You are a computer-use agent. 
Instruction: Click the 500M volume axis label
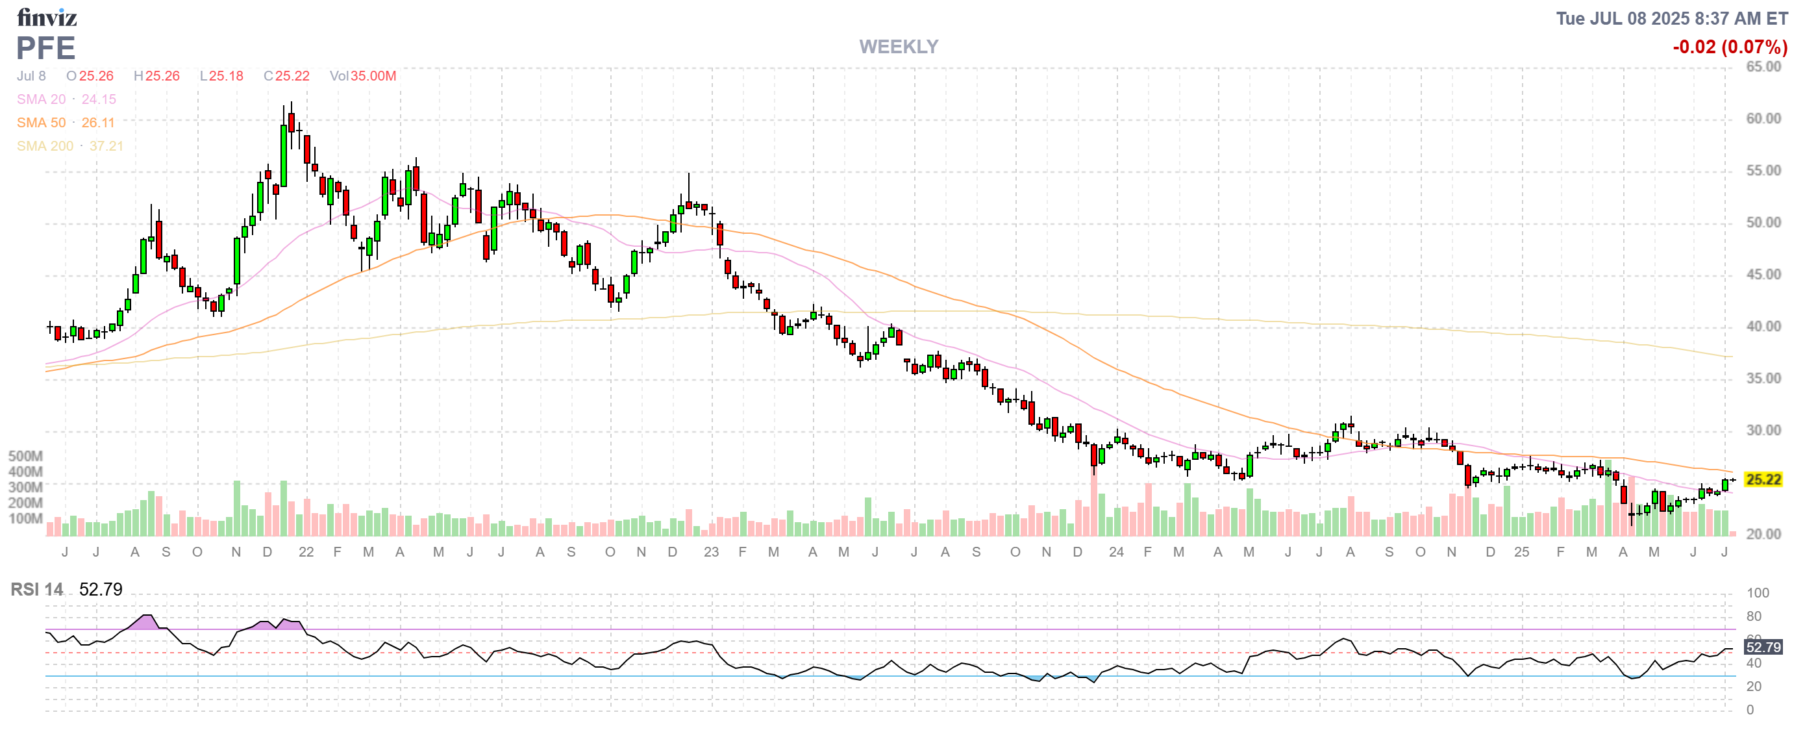pos(25,456)
